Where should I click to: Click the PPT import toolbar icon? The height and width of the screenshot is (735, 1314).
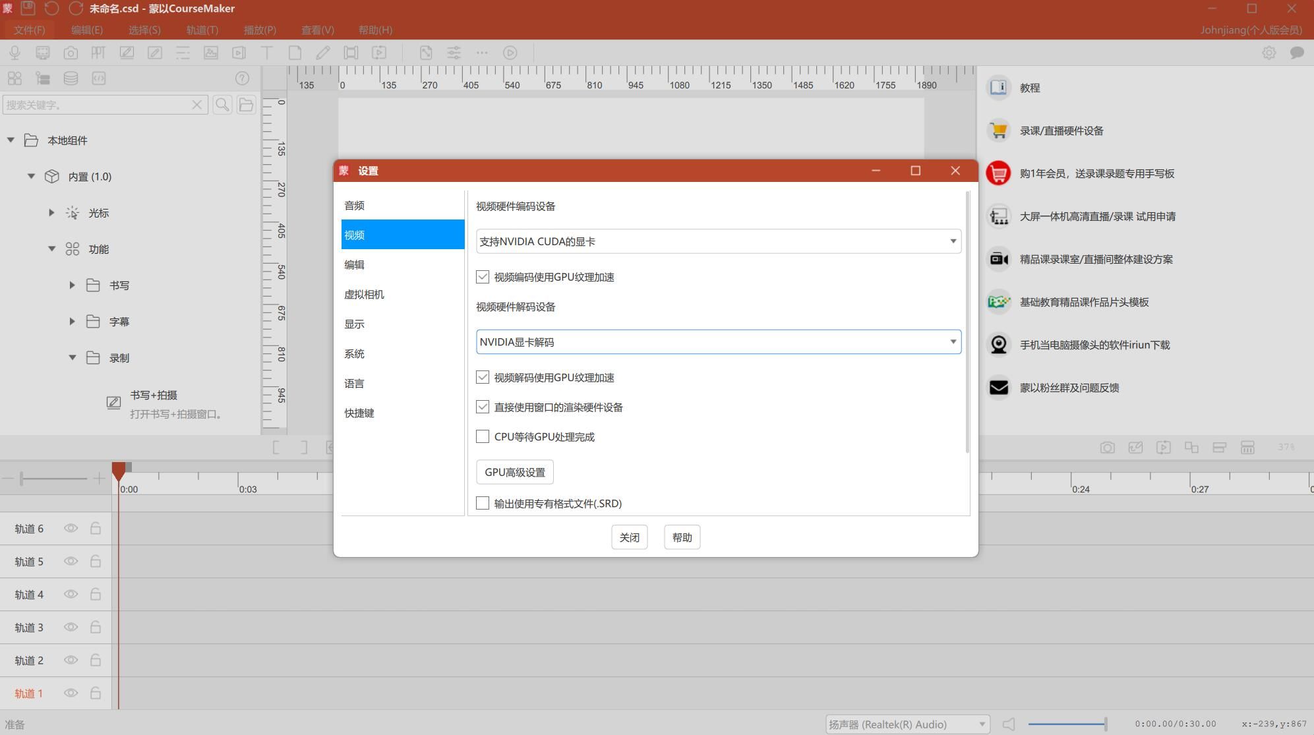(98, 53)
